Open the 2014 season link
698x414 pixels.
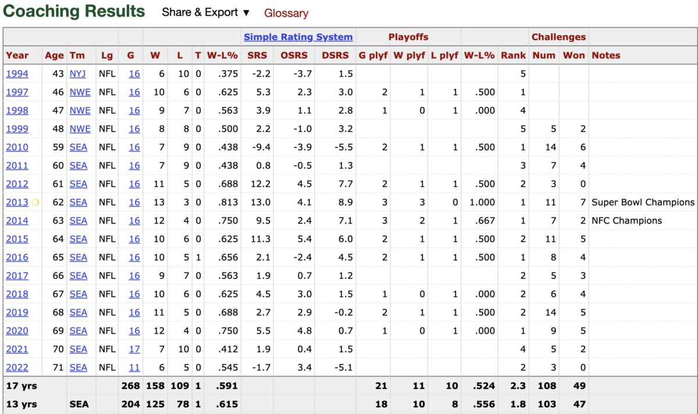(x=17, y=220)
